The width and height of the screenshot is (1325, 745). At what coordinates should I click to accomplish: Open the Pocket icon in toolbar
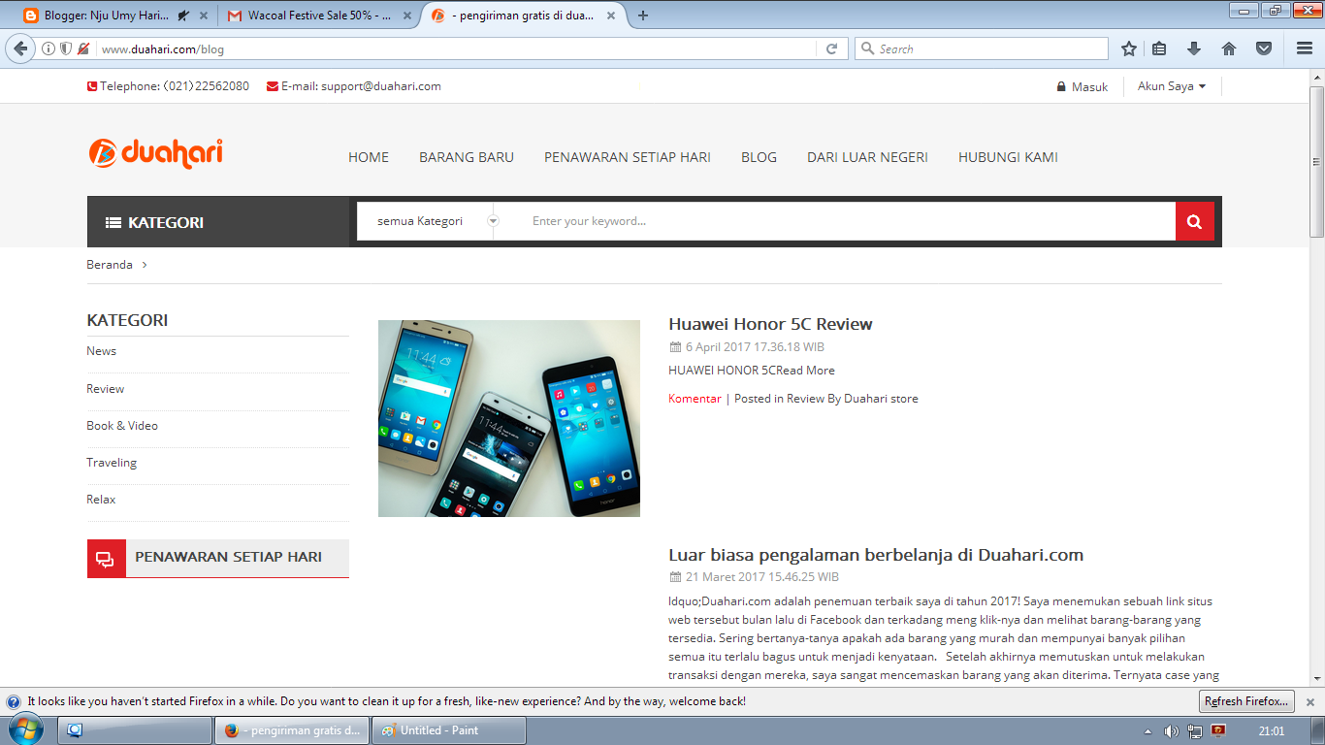[1264, 49]
